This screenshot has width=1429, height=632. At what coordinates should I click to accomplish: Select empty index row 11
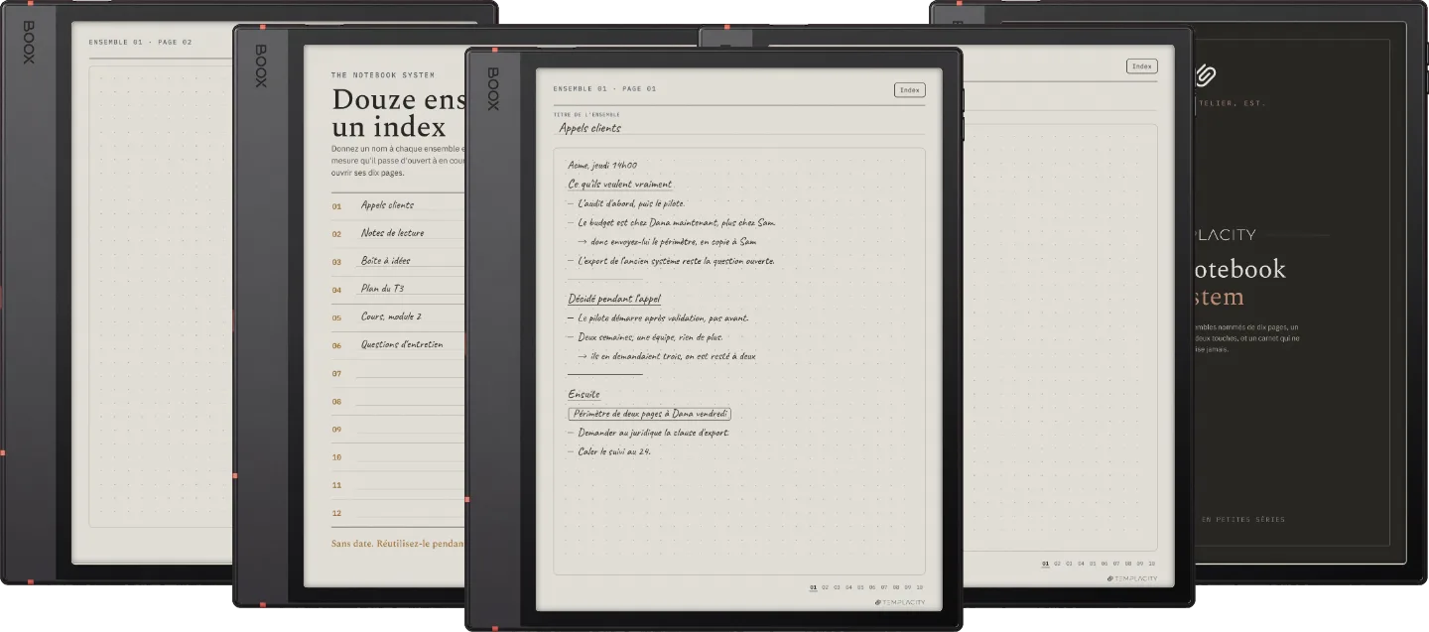398,485
